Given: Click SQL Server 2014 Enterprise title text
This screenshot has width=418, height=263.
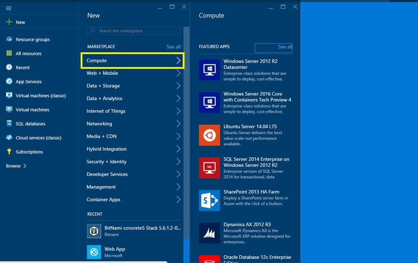Looking at the screenshot, I should point(256,162).
